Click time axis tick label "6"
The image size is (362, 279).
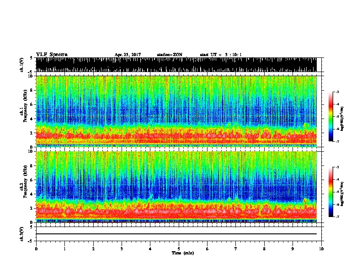click(x=208, y=249)
